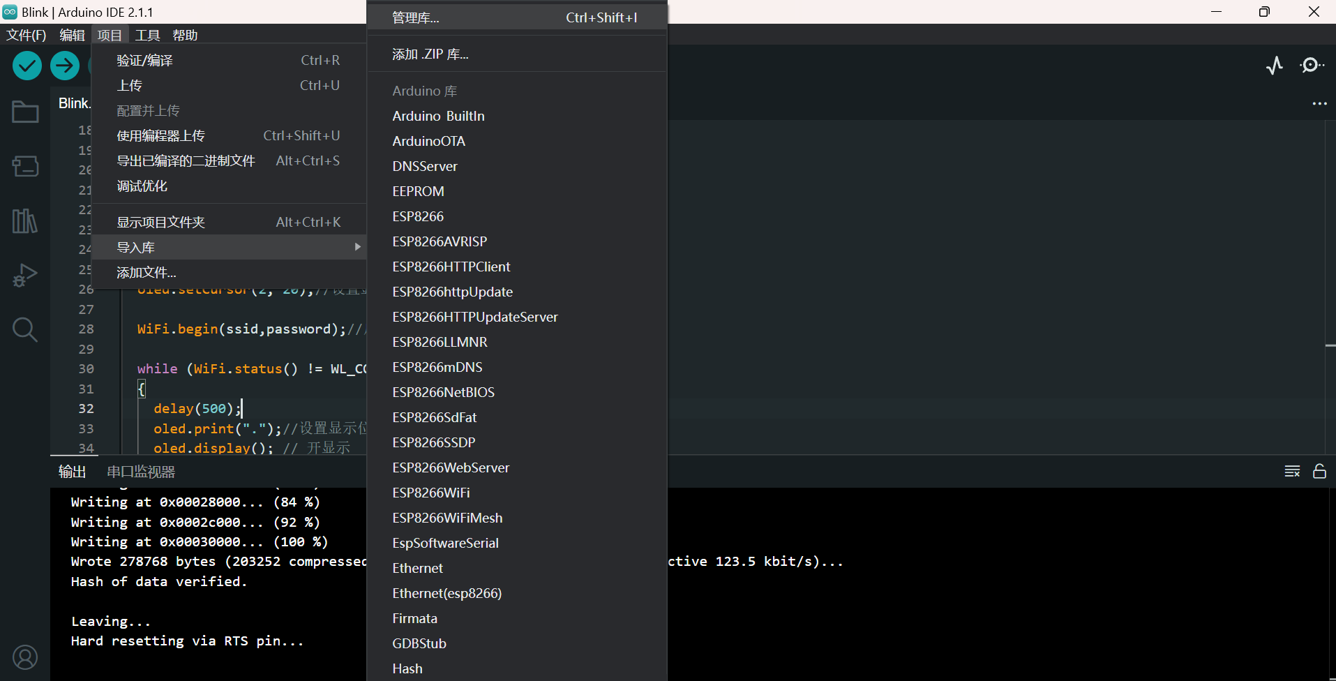Open the Boards Manager sidebar icon

(25, 166)
